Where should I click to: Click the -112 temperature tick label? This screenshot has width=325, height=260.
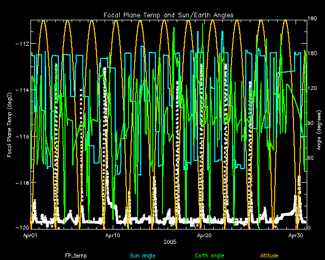click(21, 44)
